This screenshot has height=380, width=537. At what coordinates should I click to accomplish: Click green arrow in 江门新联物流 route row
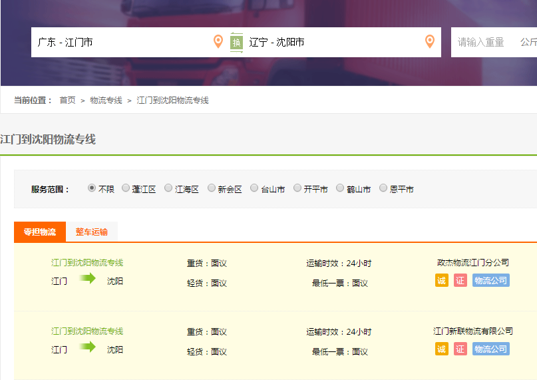(x=87, y=347)
